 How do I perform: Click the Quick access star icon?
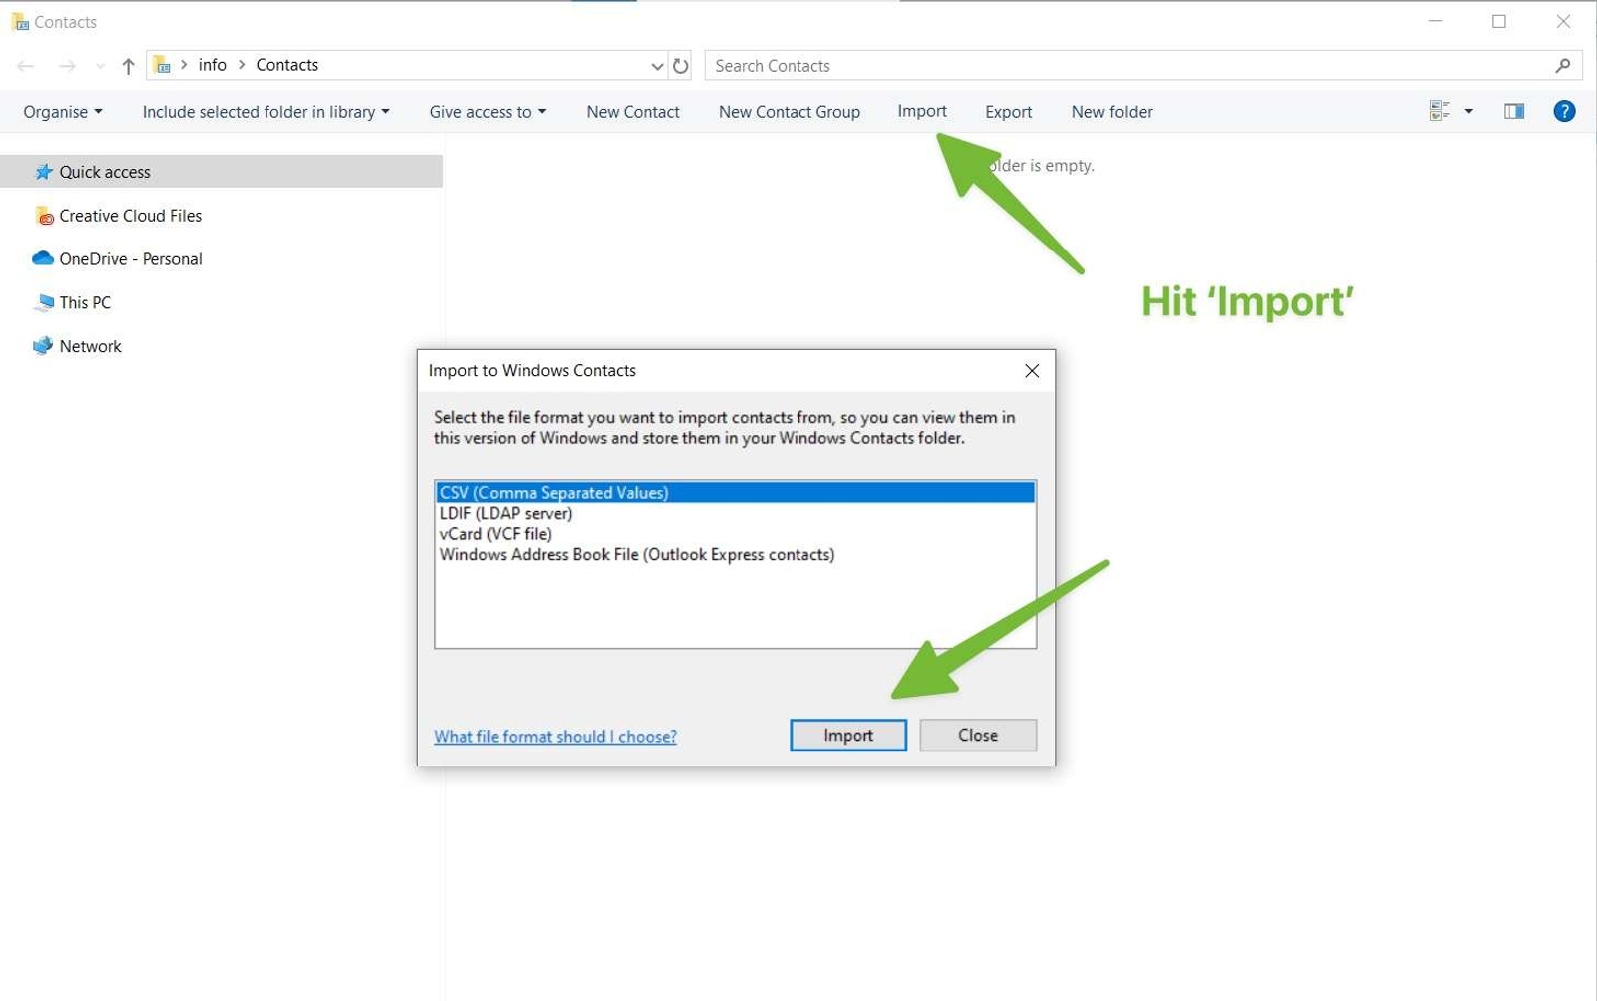coord(43,172)
